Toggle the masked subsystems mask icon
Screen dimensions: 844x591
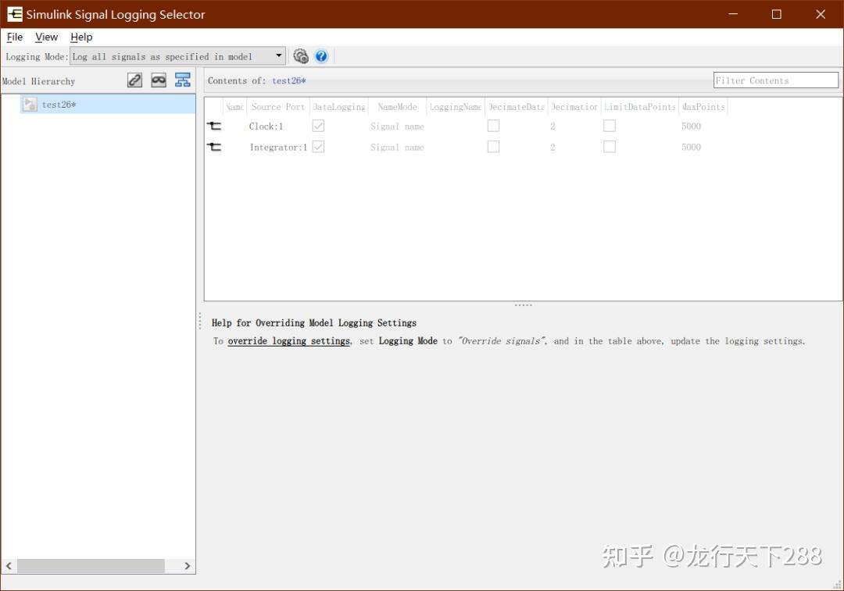(158, 80)
